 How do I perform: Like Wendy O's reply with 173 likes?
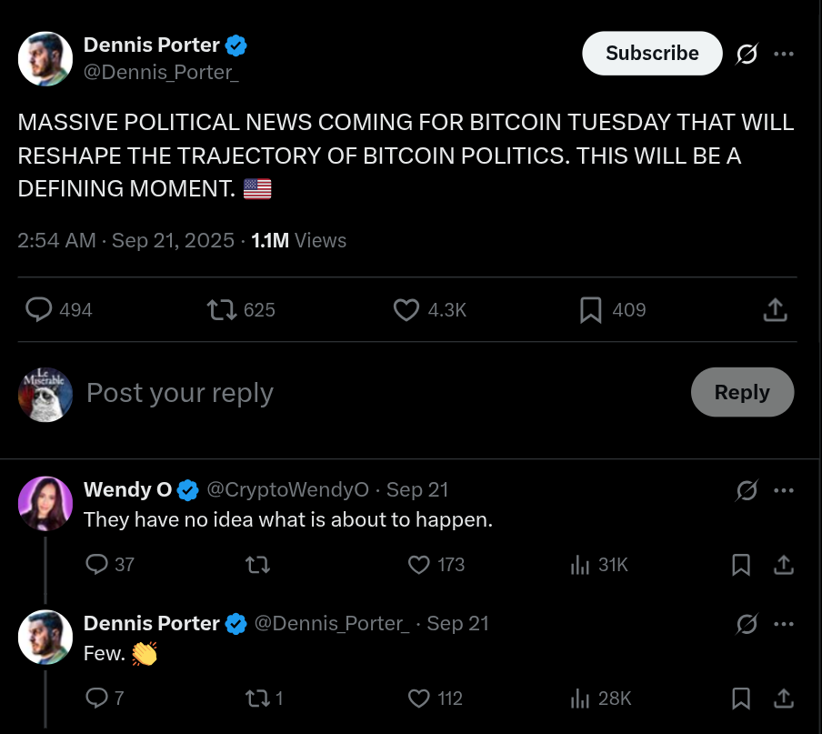[x=418, y=565]
